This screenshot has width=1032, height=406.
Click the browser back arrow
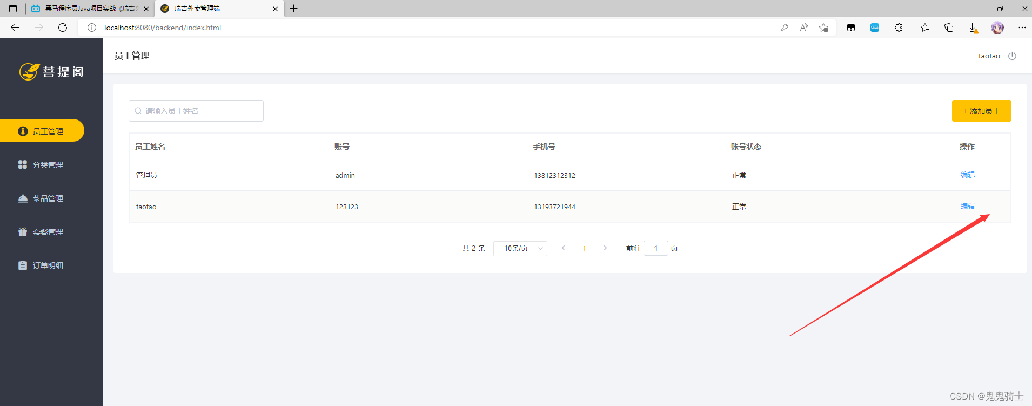click(x=15, y=28)
